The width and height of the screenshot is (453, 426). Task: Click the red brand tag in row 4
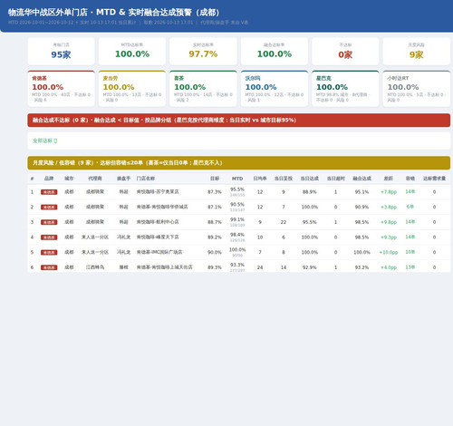point(49,237)
